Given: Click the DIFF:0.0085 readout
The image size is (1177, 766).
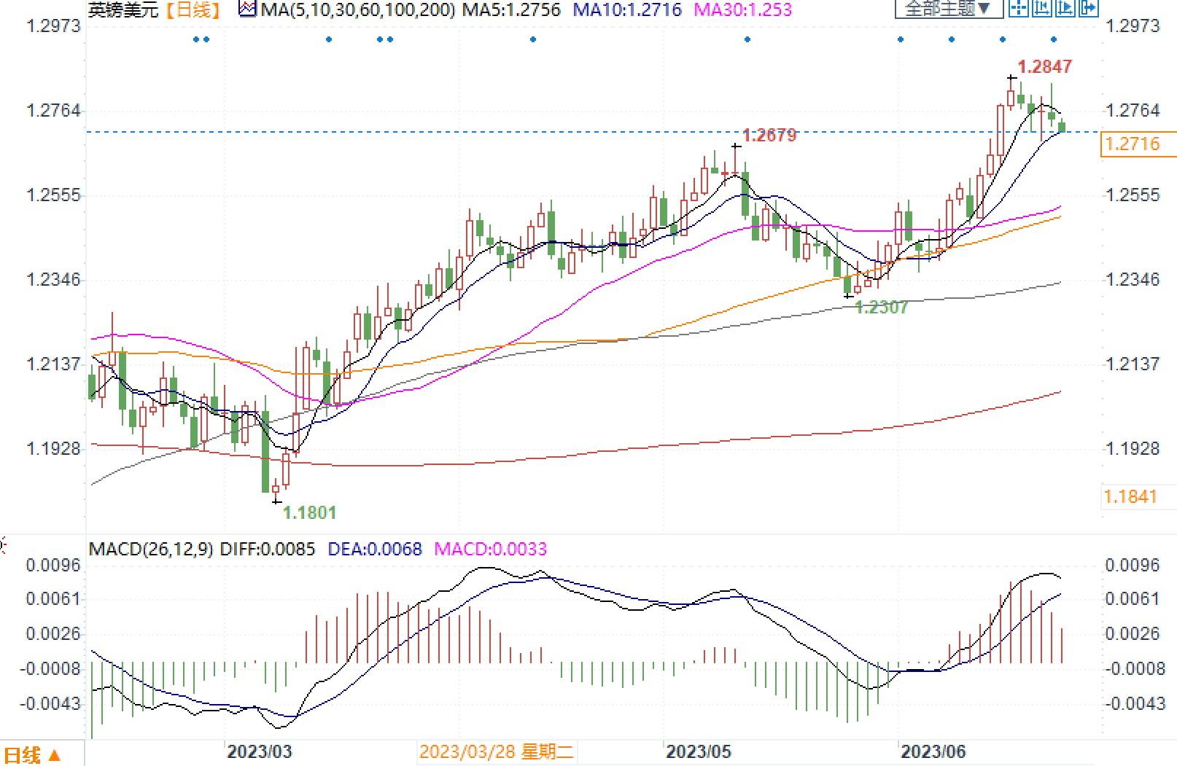Looking at the screenshot, I should coord(268,549).
